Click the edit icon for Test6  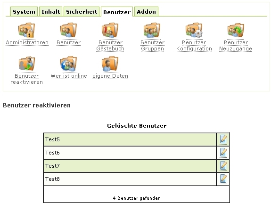(223, 153)
